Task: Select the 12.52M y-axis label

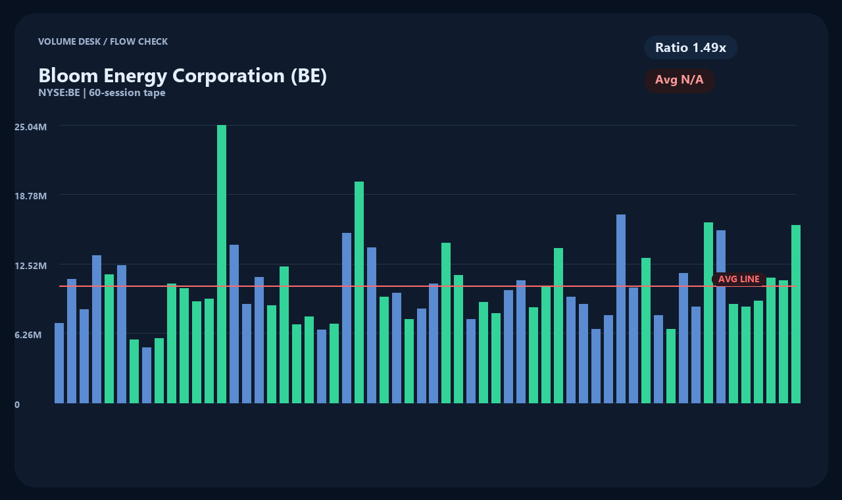Action: (x=30, y=266)
